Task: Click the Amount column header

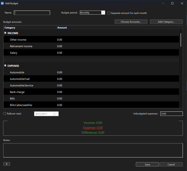Action: click(117, 28)
